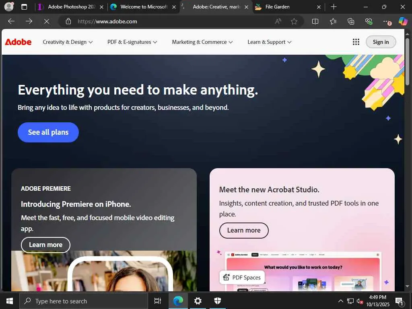Screen dimensions: 412x309
Task: Open Read aloud from the address bar
Action: (278, 21)
